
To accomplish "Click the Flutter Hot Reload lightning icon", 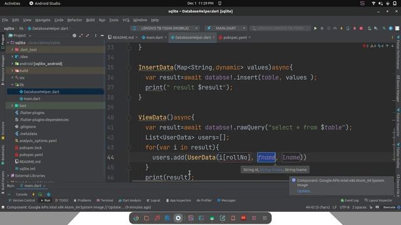I will click(341, 28).
